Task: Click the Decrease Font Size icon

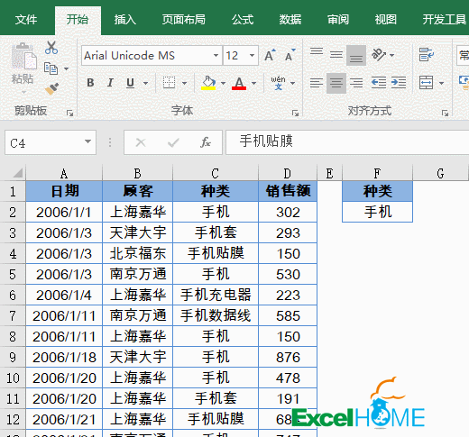Action: coord(290,55)
